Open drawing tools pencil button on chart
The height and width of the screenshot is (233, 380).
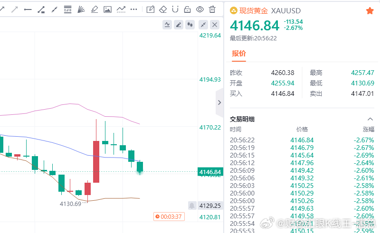[x=179, y=25]
